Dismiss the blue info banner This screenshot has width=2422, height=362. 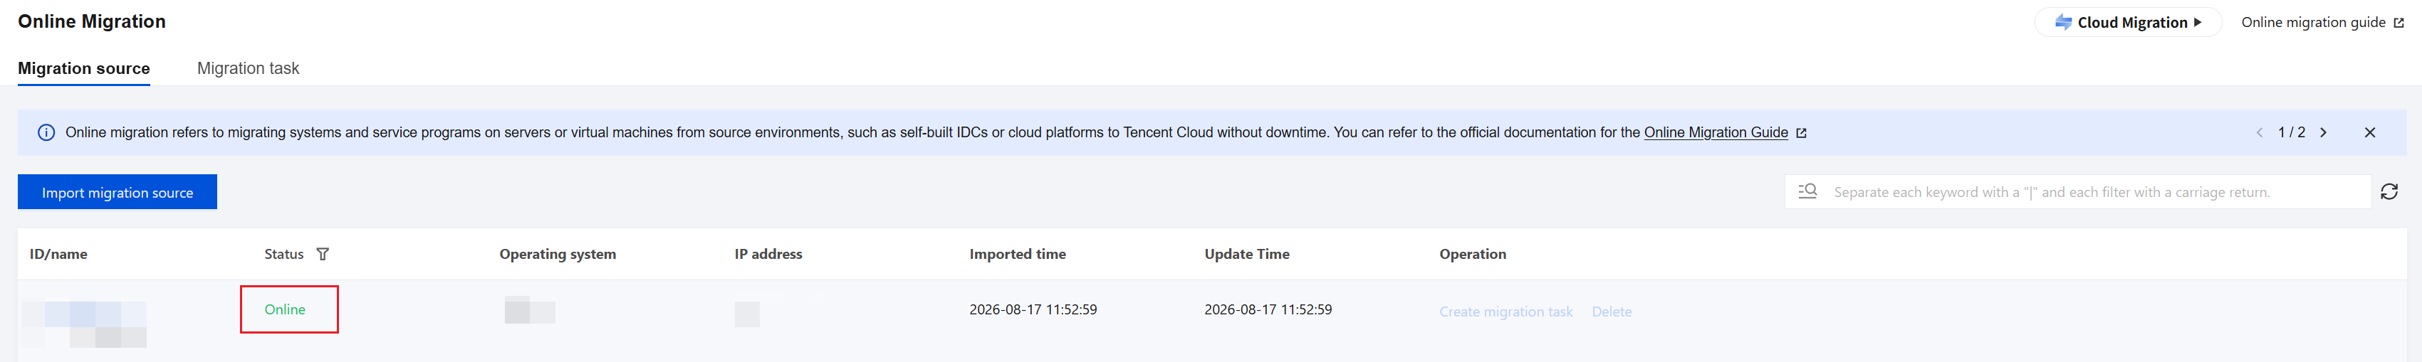tap(2369, 133)
